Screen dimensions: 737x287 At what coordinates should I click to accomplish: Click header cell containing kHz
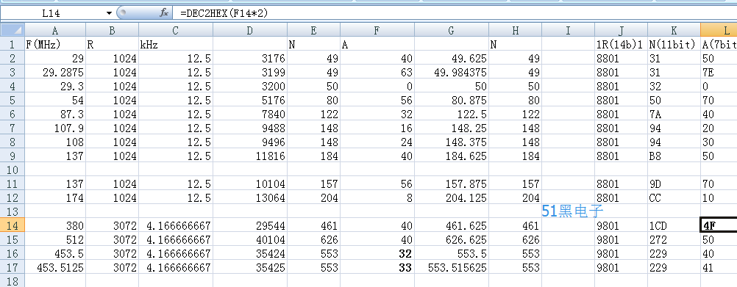[x=175, y=45]
